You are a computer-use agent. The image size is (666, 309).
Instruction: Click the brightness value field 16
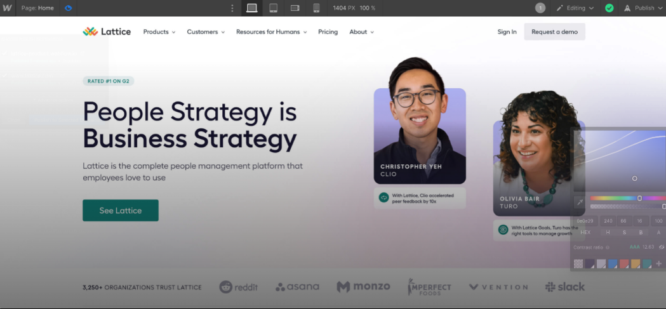click(x=641, y=221)
